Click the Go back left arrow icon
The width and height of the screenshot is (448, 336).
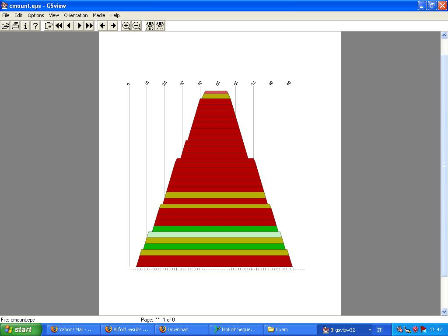pyautogui.click(x=102, y=26)
